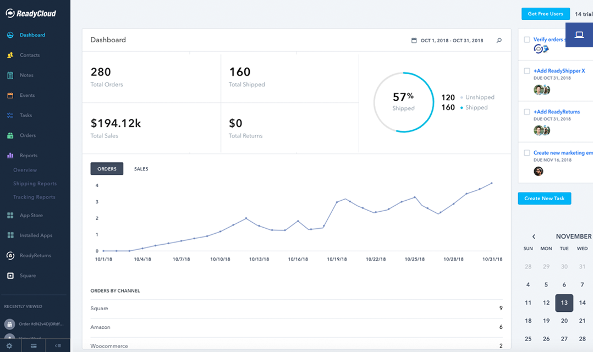593x352 pixels.
Task: Select November 20 in the calendar
Action: (564, 321)
